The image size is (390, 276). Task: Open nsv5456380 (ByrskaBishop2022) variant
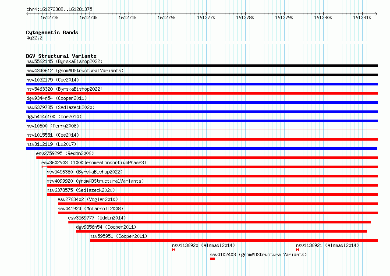pos(85,172)
